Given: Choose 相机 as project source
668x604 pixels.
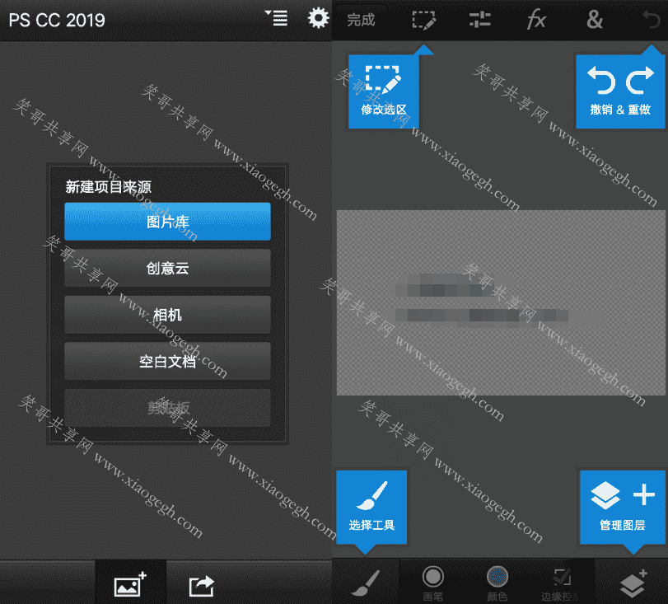Looking at the screenshot, I should click(x=167, y=315).
